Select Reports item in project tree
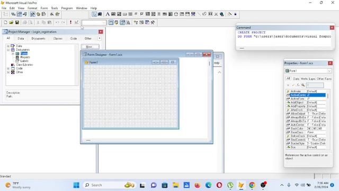The image size is (339, 191). [x=25, y=57]
